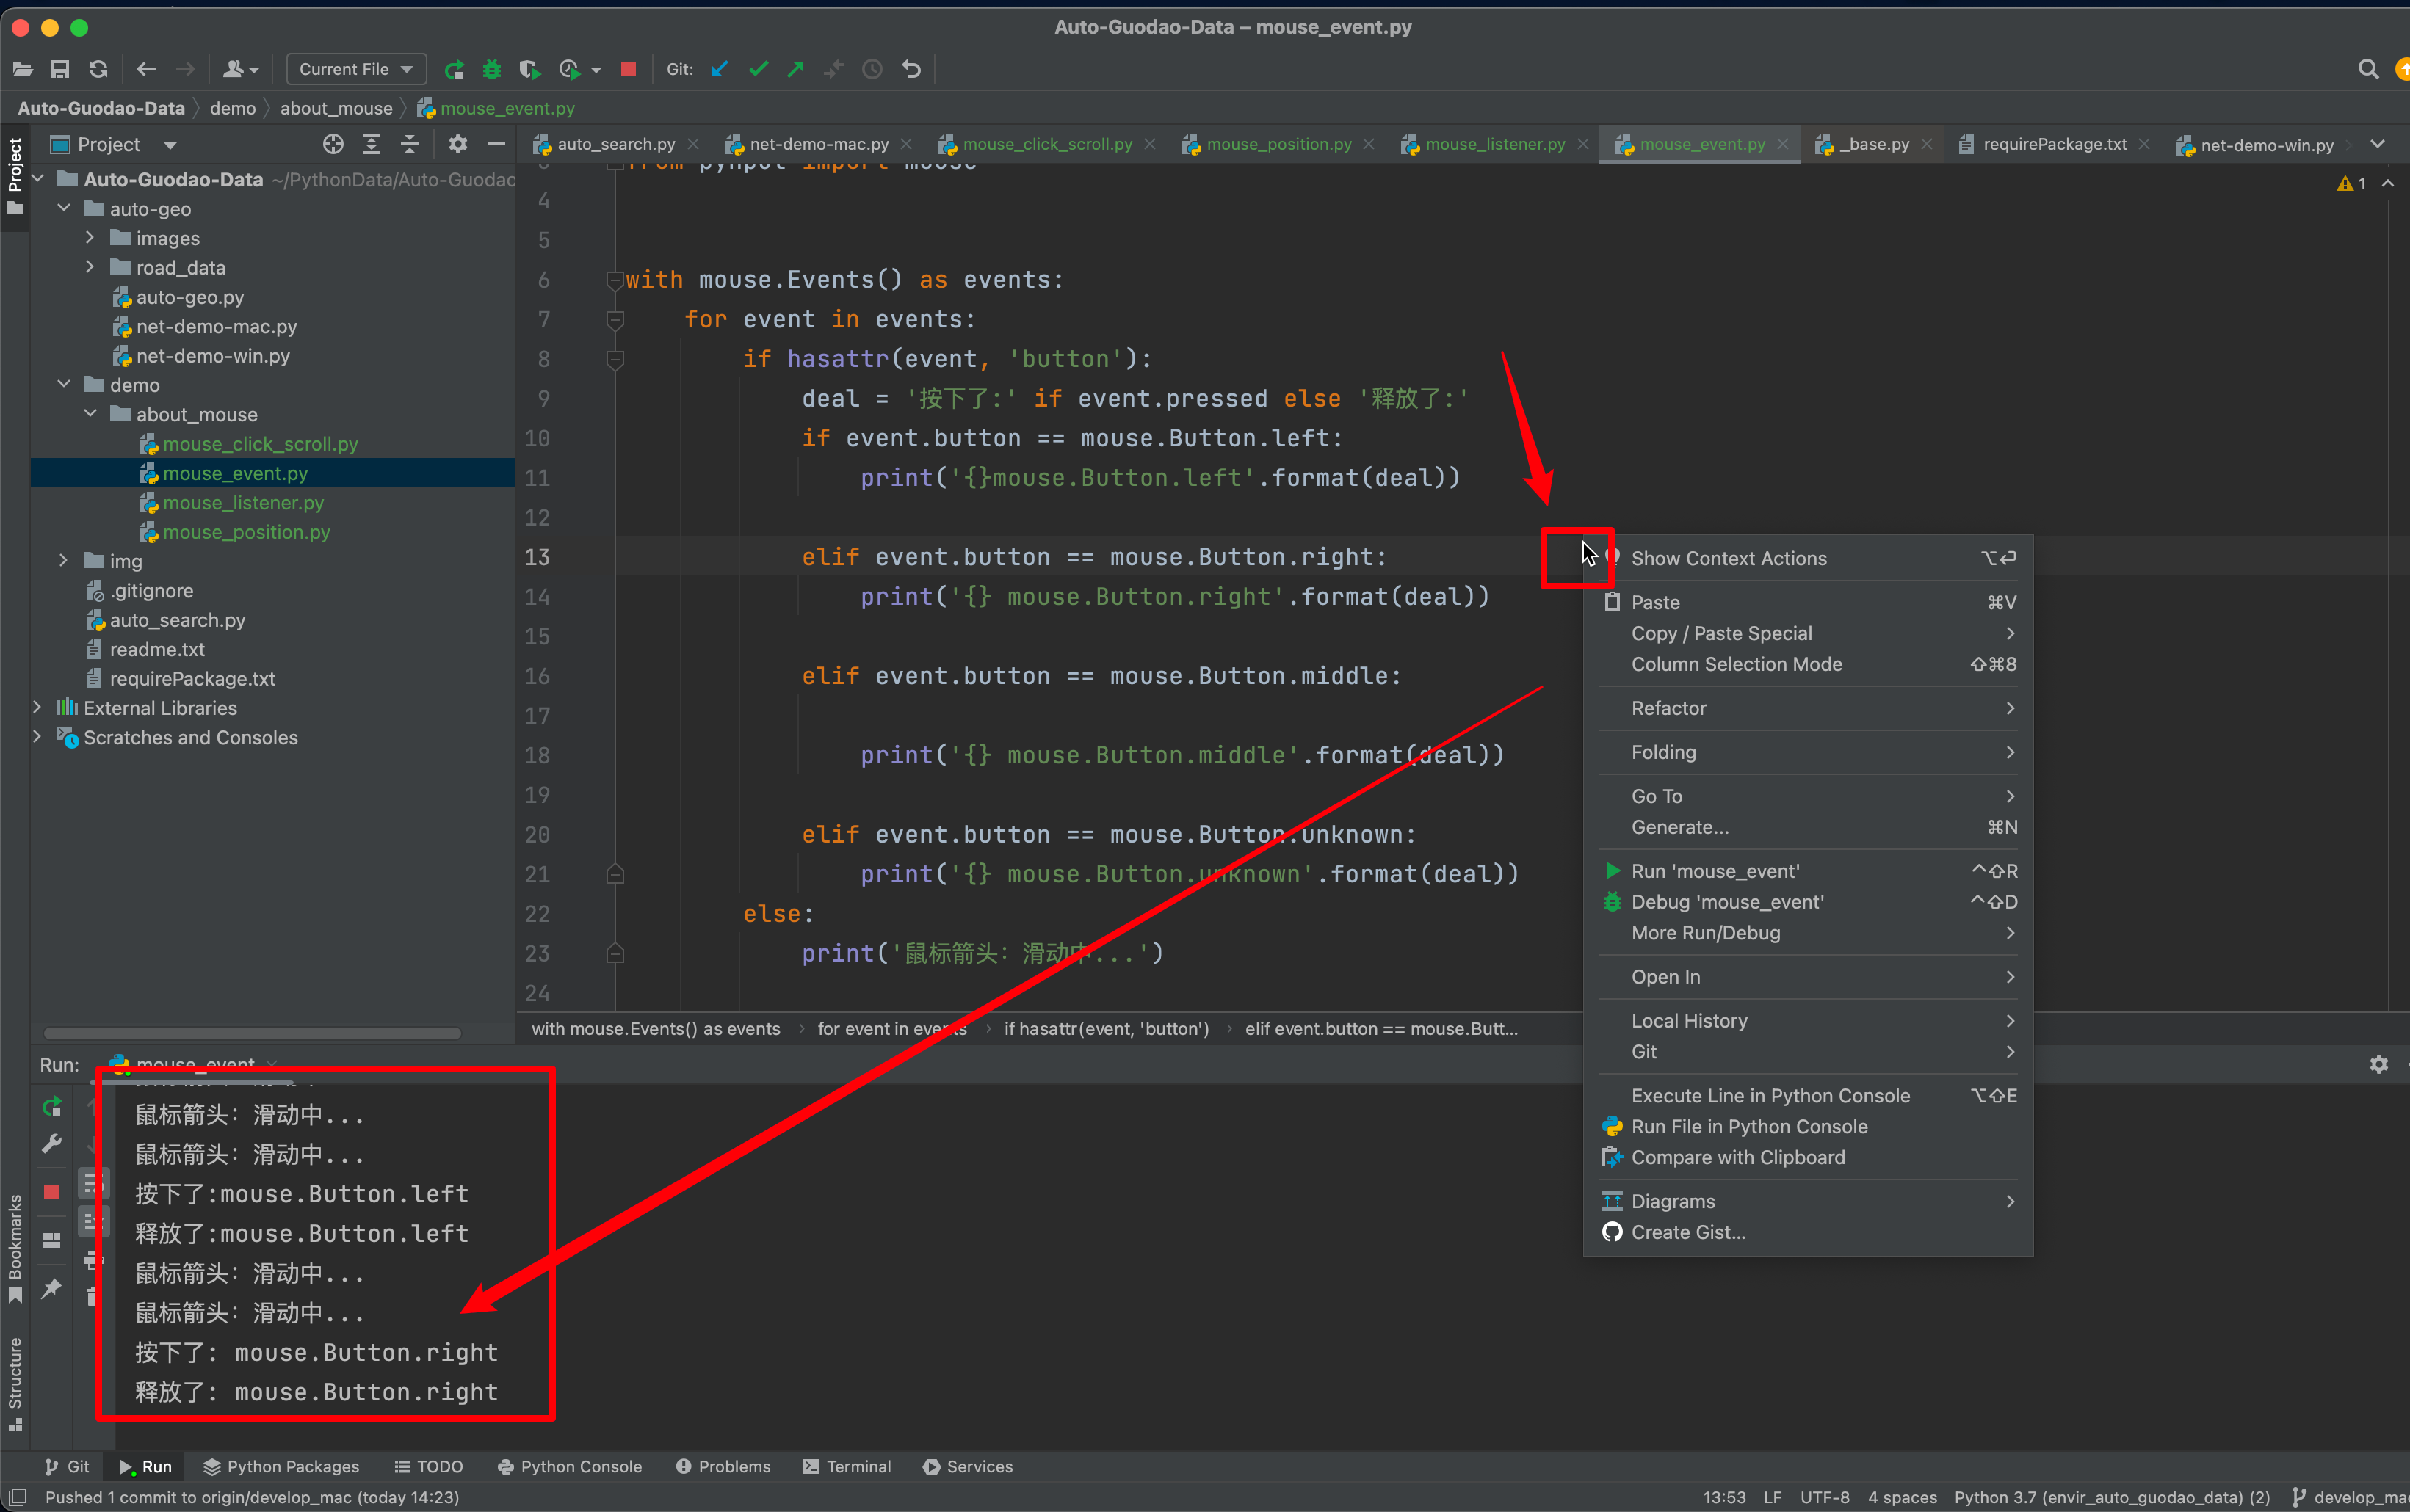Start debugging with the bug icon
The height and width of the screenshot is (1512, 2410).
(491, 68)
